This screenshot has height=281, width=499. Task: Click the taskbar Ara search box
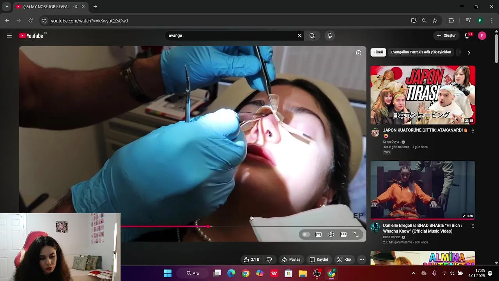[x=193, y=273]
